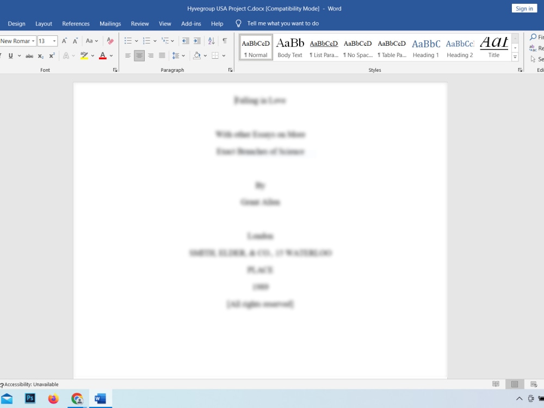The image size is (544, 408).
Task: Click the Decrease Font Size icon
Action: [75, 41]
